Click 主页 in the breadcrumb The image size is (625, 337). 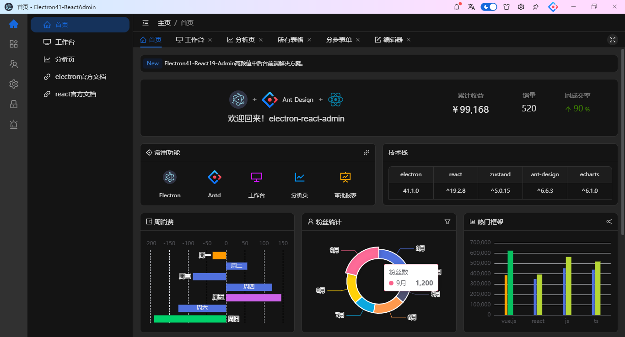[164, 23]
